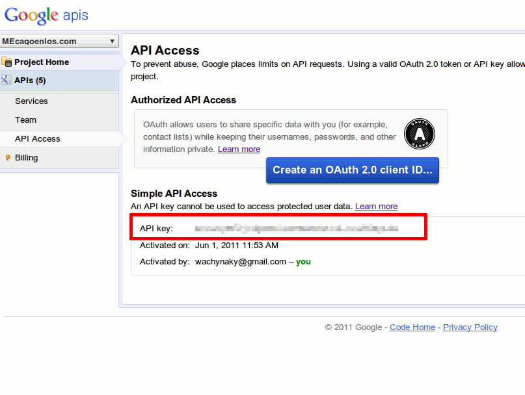Select Team in the sidebar
This screenshot has width=525, height=395.
(26, 120)
